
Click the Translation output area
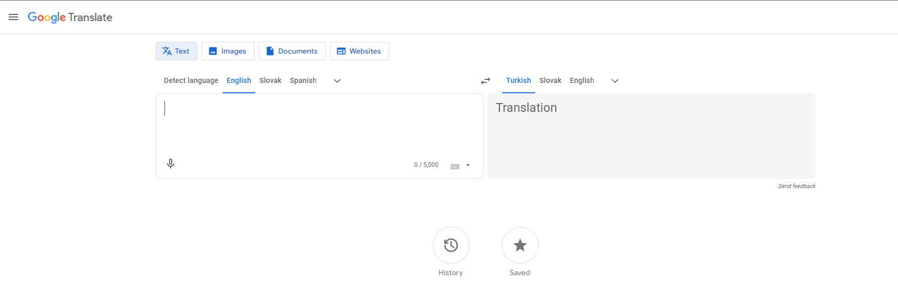click(652, 136)
